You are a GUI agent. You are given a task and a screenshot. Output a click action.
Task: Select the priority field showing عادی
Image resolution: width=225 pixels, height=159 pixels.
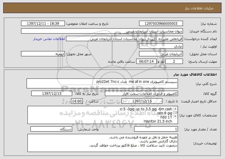(161, 46)
